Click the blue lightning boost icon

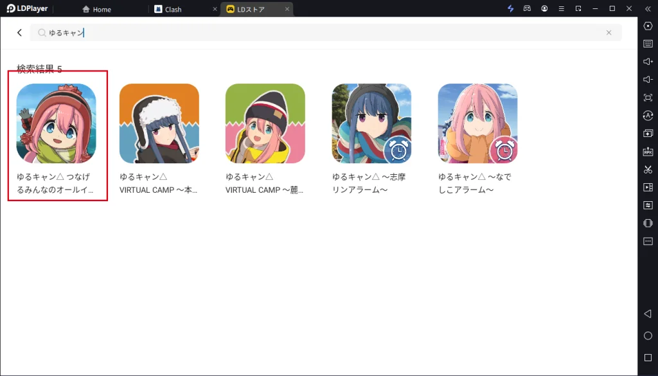click(510, 8)
